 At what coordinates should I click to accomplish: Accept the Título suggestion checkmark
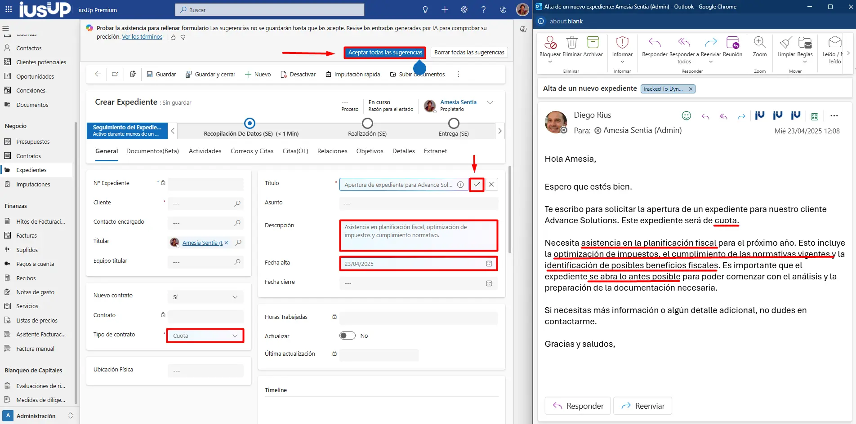pyautogui.click(x=477, y=185)
